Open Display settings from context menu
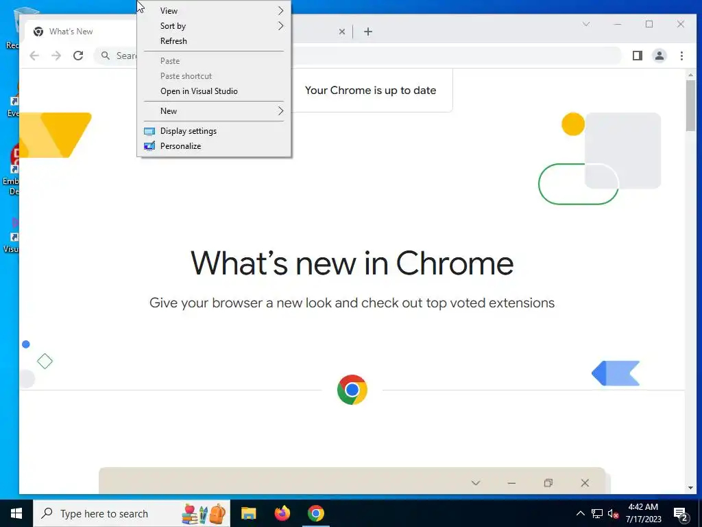This screenshot has height=527, width=702. pos(214,131)
